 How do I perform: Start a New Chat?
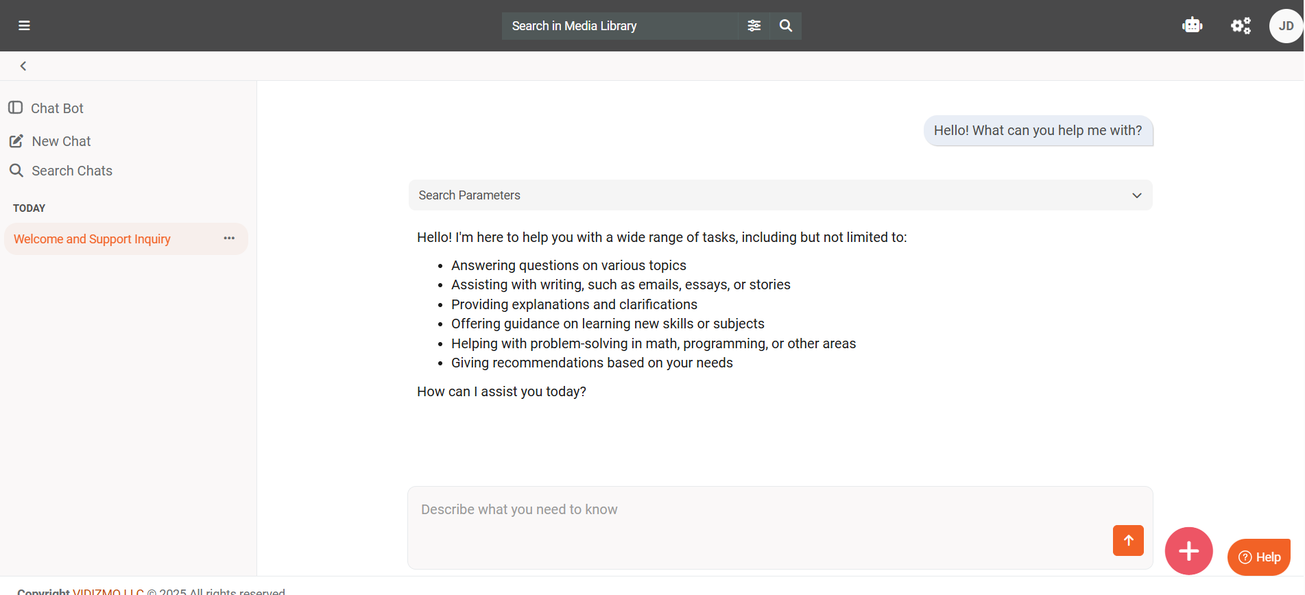click(x=60, y=141)
